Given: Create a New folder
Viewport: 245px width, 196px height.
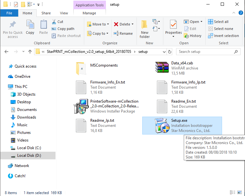Looking at the screenshot, I should point(145,29).
